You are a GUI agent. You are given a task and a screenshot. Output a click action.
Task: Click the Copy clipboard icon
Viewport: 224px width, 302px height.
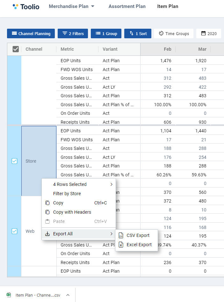pyautogui.click(x=47, y=203)
